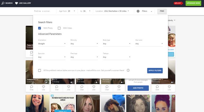Open the Ethnicity dropdown
Image resolution: width=204 pixels, height=112 pixels.
pyautogui.click(x=84, y=44)
